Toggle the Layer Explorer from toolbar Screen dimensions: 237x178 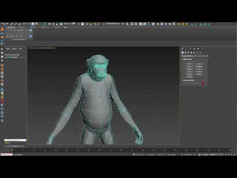(x=136, y=24)
